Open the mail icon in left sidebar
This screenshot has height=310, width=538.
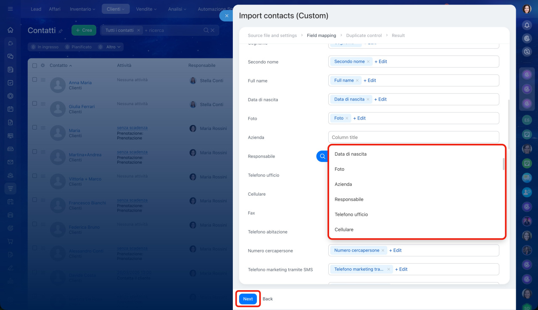click(11, 162)
